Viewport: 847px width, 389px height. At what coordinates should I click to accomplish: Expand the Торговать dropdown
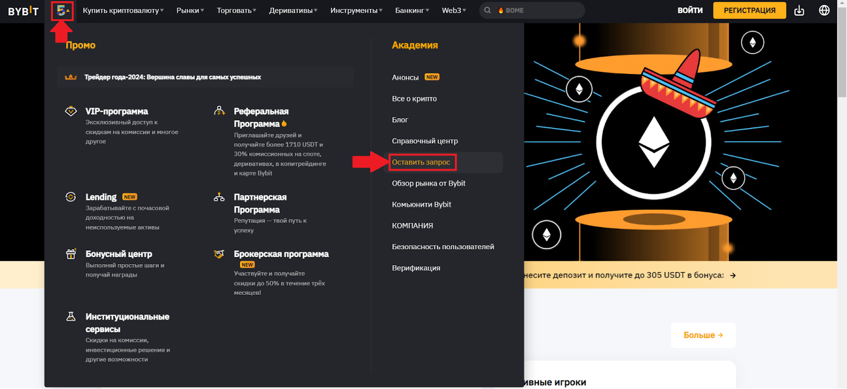point(237,11)
